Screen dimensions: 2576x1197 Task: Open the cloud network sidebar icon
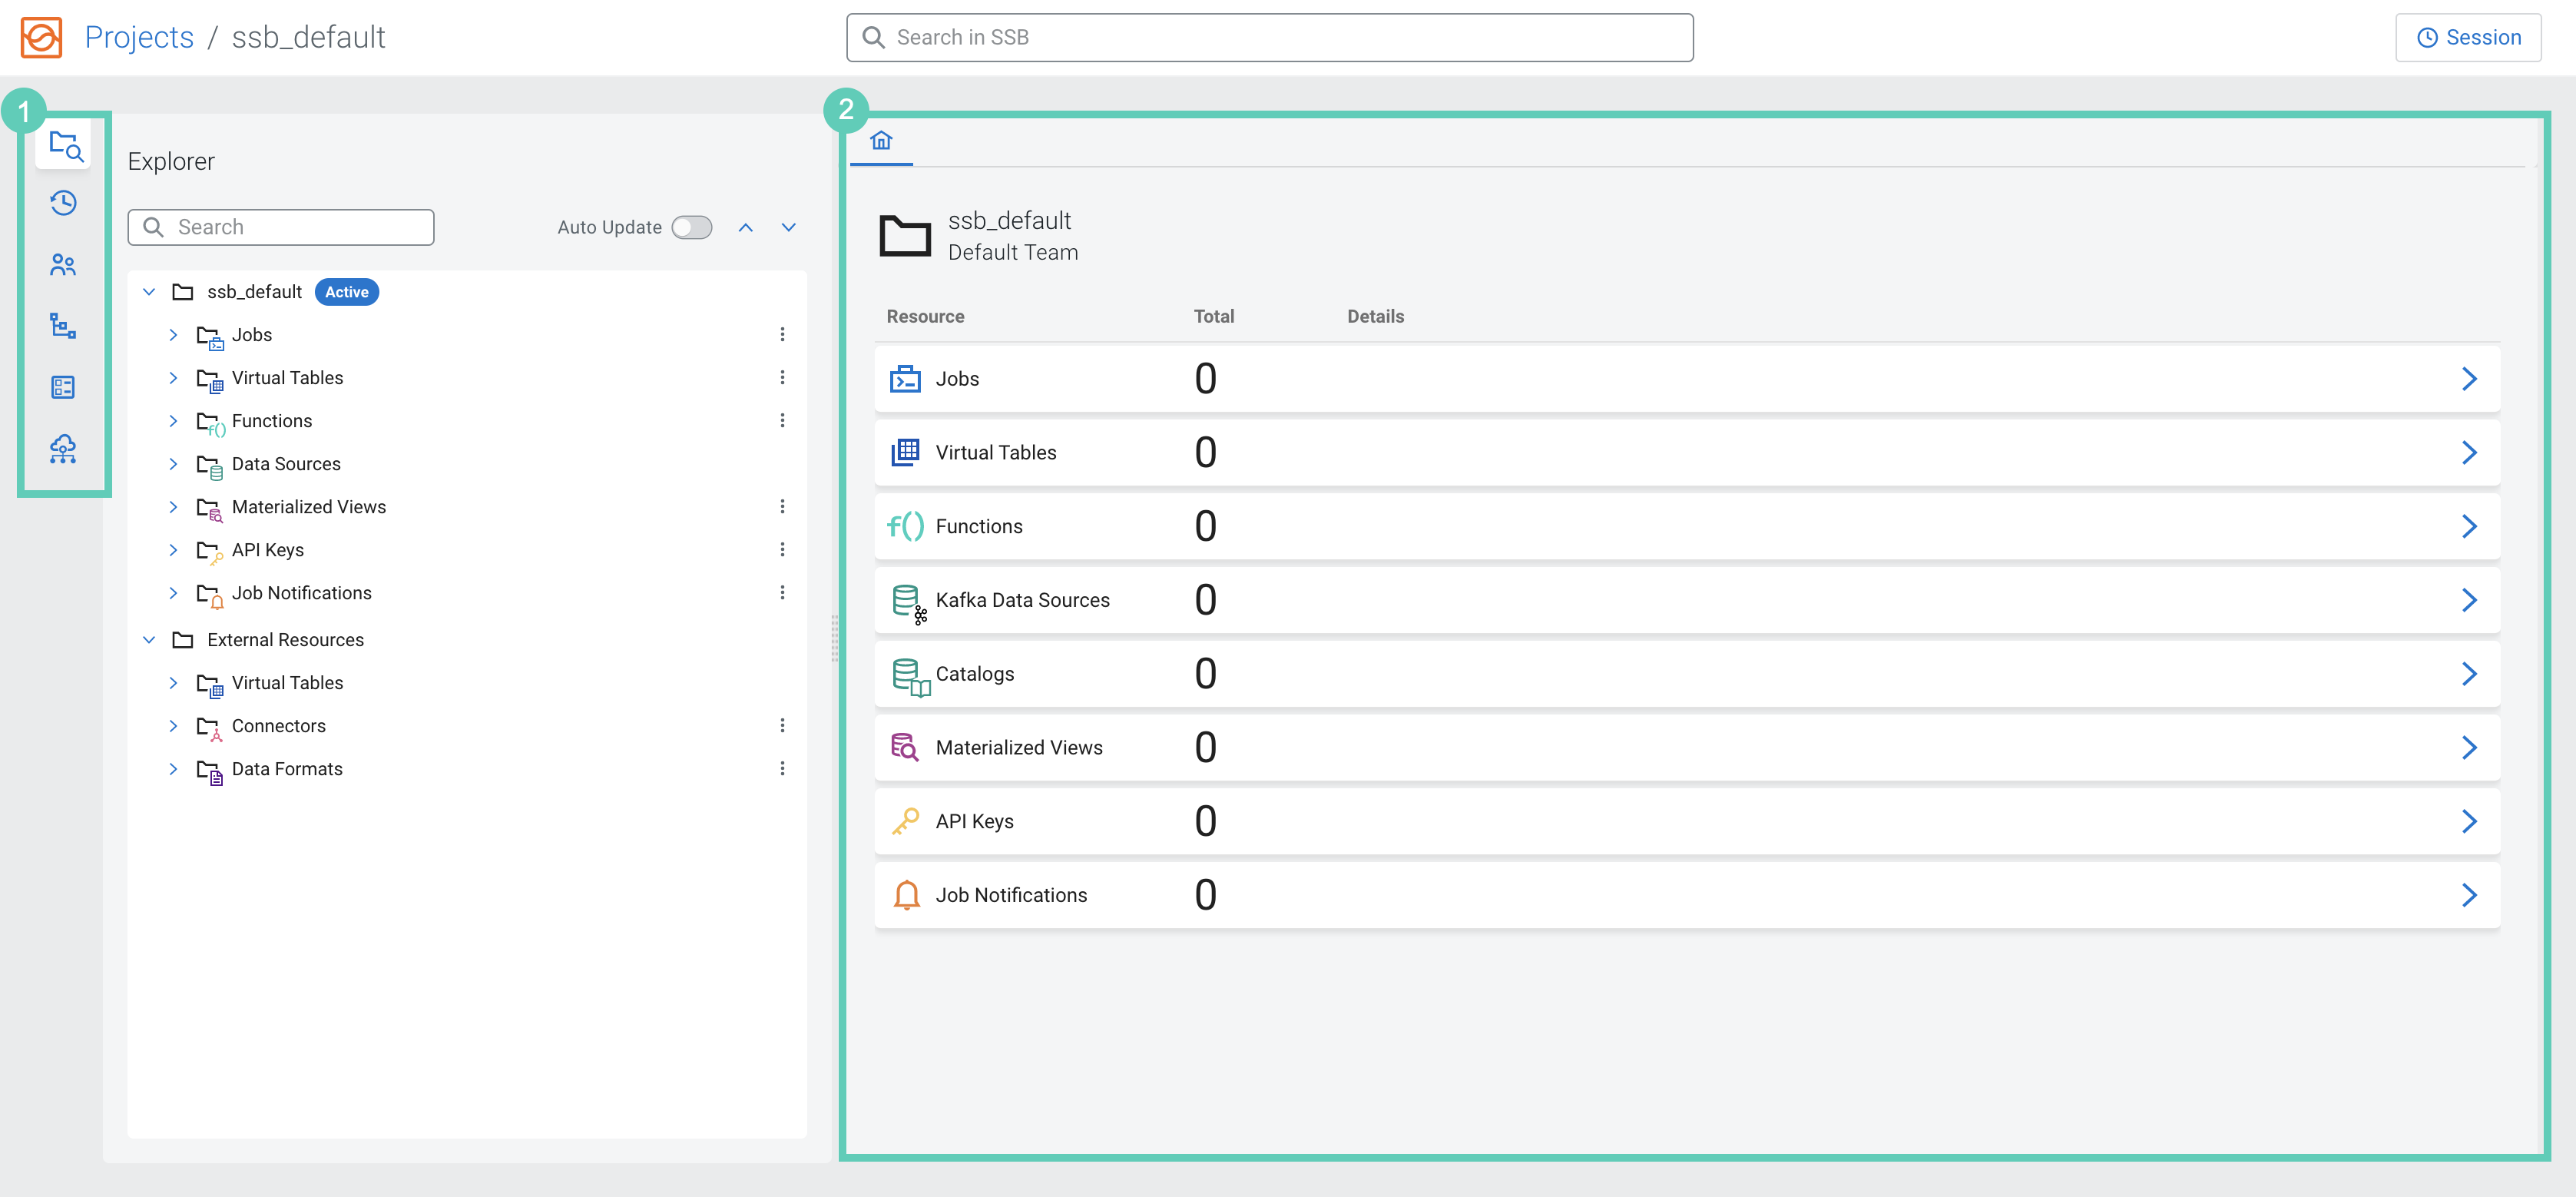(63, 449)
